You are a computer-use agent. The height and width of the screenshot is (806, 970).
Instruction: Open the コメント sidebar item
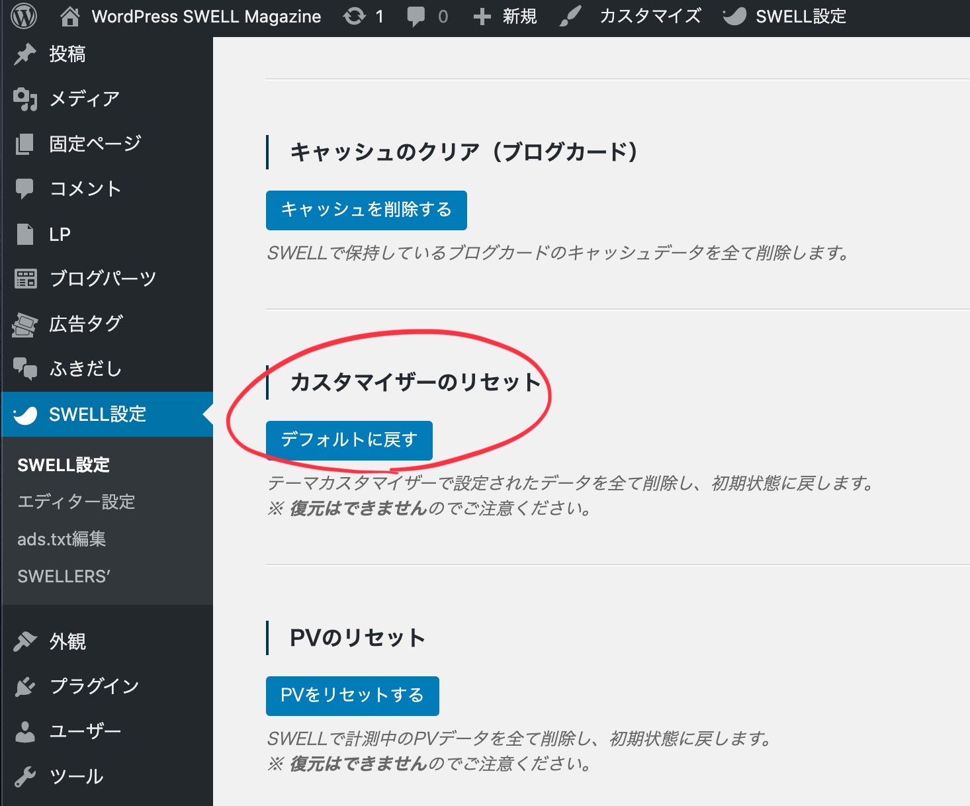pos(85,189)
